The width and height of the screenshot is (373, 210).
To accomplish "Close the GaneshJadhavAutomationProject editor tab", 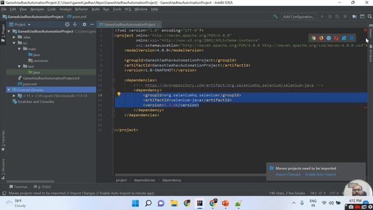I will click(x=159, y=24).
